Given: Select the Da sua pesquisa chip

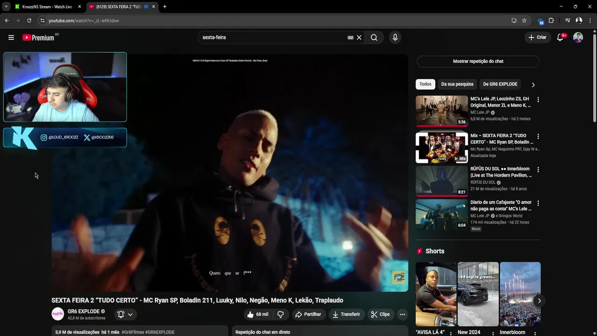Looking at the screenshot, I should pyautogui.click(x=457, y=84).
